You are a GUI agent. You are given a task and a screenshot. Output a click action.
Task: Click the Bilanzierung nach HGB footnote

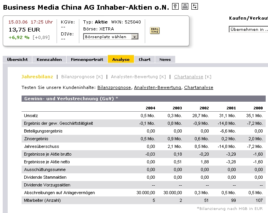(x=230, y=208)
